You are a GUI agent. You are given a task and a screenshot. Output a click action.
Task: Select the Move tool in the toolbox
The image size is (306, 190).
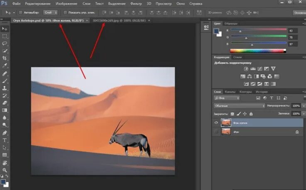click(5, 29)
